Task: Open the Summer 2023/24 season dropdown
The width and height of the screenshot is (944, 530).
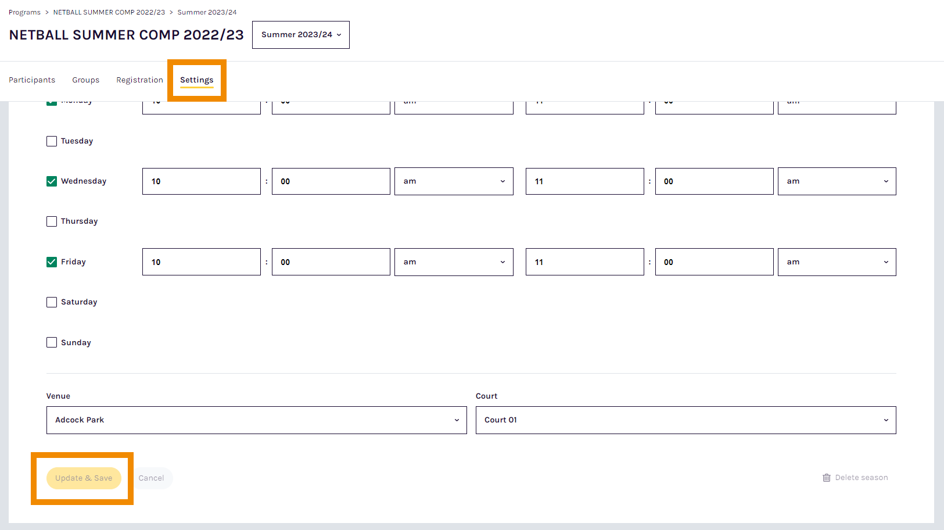Action: coord(300,35)
